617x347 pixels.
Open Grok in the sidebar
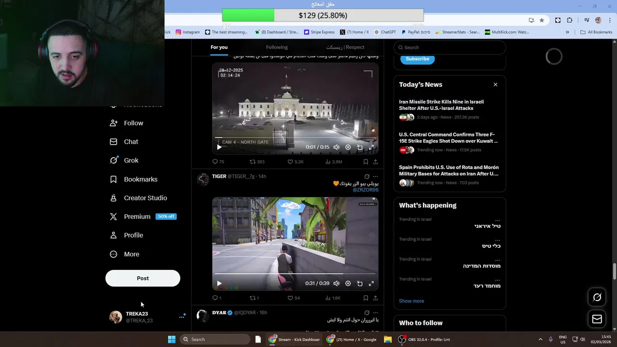pyautogui.click(x=124, y=160)
